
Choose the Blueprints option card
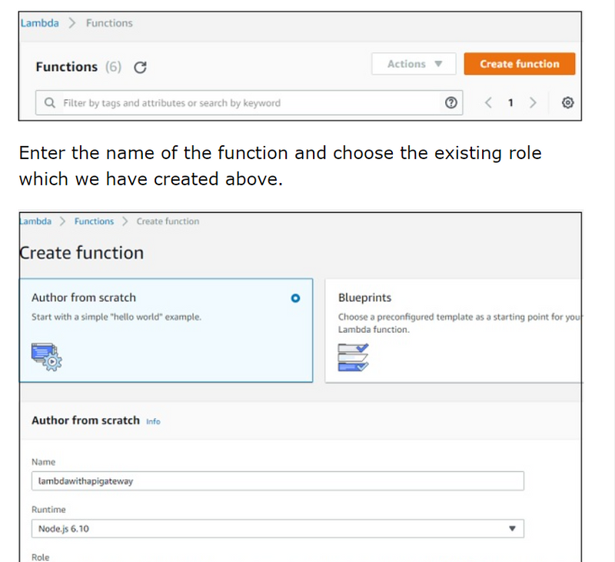(x=454, y=331)
